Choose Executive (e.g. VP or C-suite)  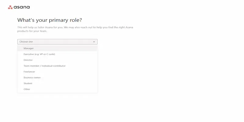[39, 54]
